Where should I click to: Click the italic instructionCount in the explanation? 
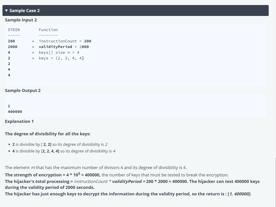(91, 181)
